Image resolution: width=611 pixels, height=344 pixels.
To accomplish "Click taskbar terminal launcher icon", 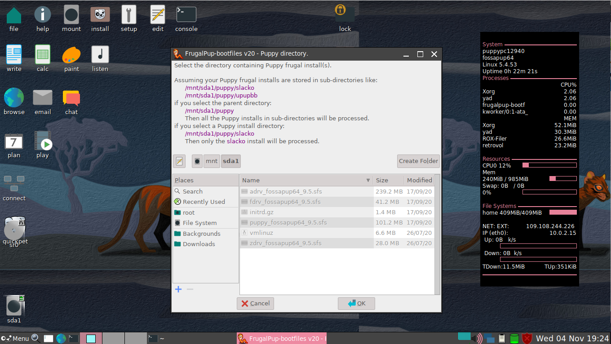I will [74, 339].
